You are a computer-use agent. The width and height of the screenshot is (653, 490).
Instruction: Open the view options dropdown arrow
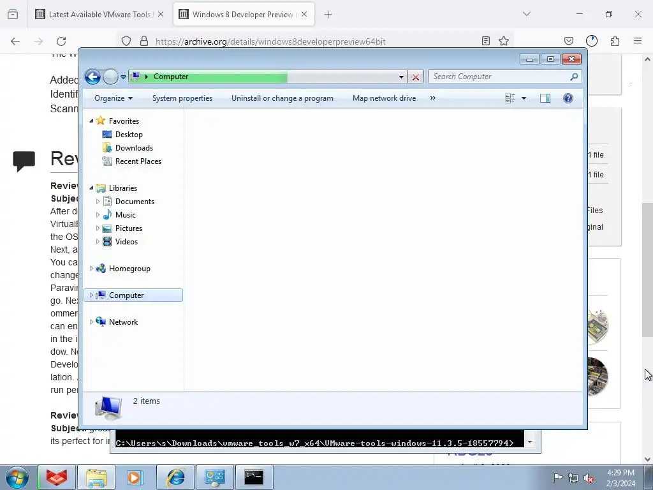524,98
